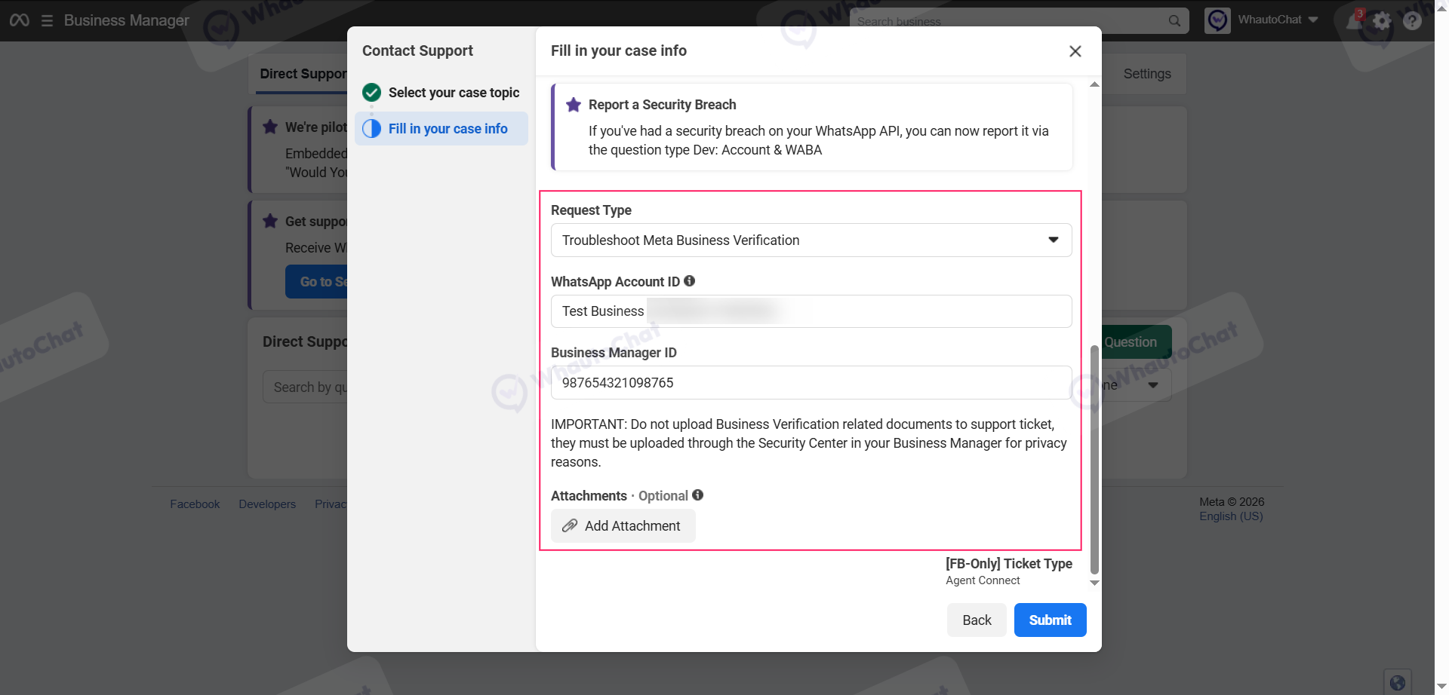Open the hamburger menu beside Business Manager
Image resolution: width=1449 pixels, height=695 pixels.
click(x=47, y=20)
